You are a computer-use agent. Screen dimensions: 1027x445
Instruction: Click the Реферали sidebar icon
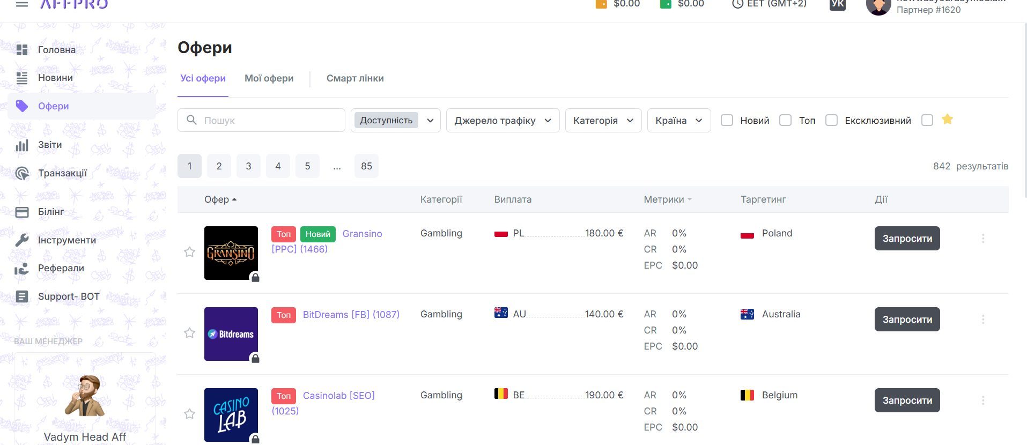click(22, 269)
